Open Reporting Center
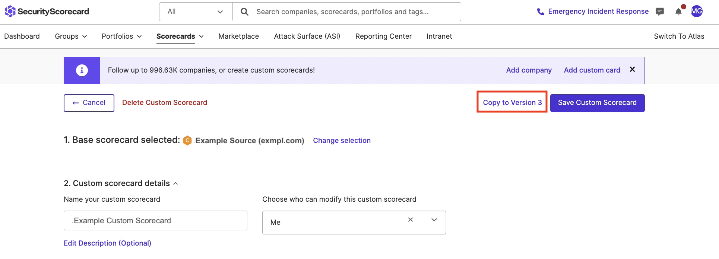719x259 pixels. (383, 36)
